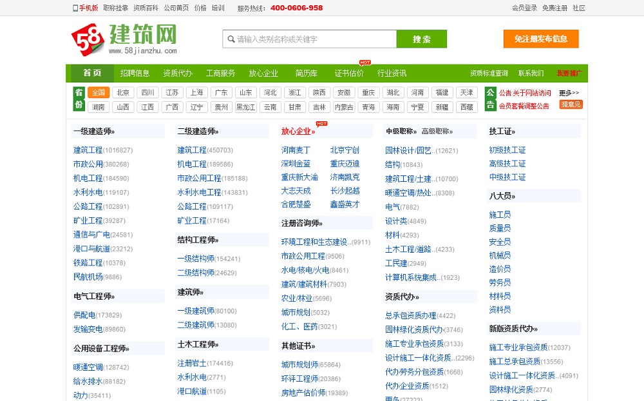The width and height of the screenshot is (644, 401).
Task: Click 资质标准查询 in the green bar
Action: [489, 73]
